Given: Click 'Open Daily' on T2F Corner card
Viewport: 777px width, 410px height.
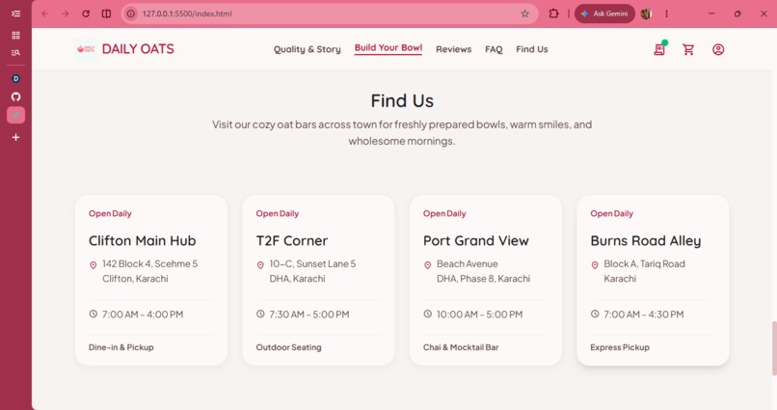Looking at the screenshot, I should (277, 213).
